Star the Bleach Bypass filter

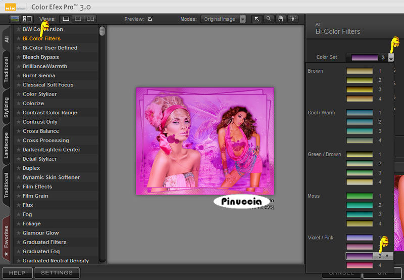[x=18, y=57]
